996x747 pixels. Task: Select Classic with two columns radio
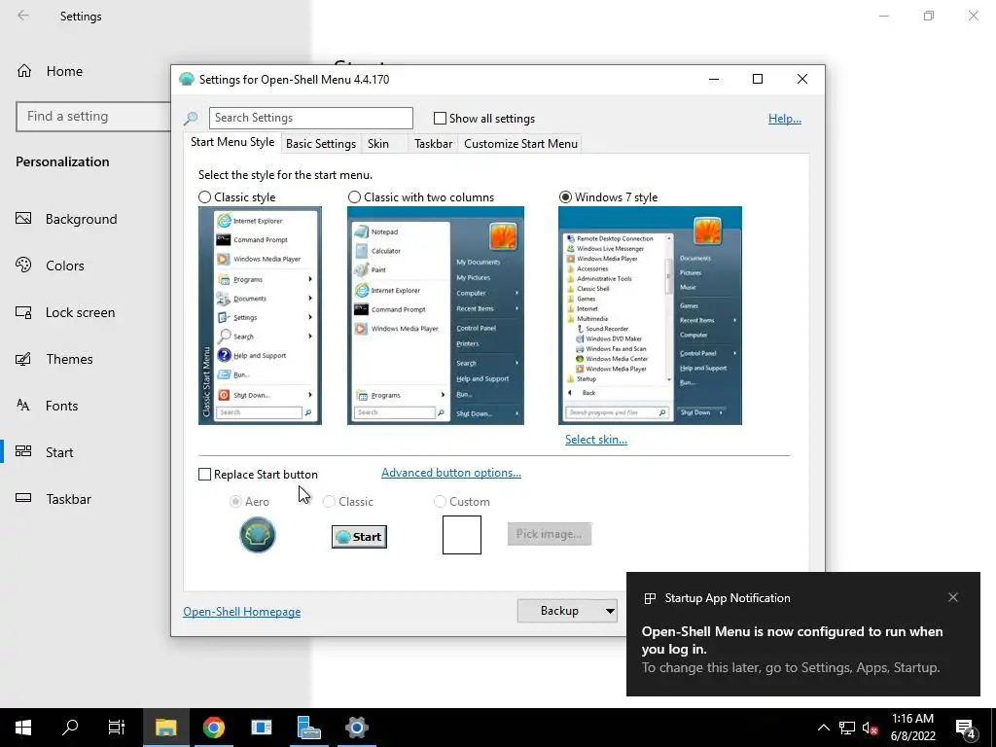(x=354, y=196)
